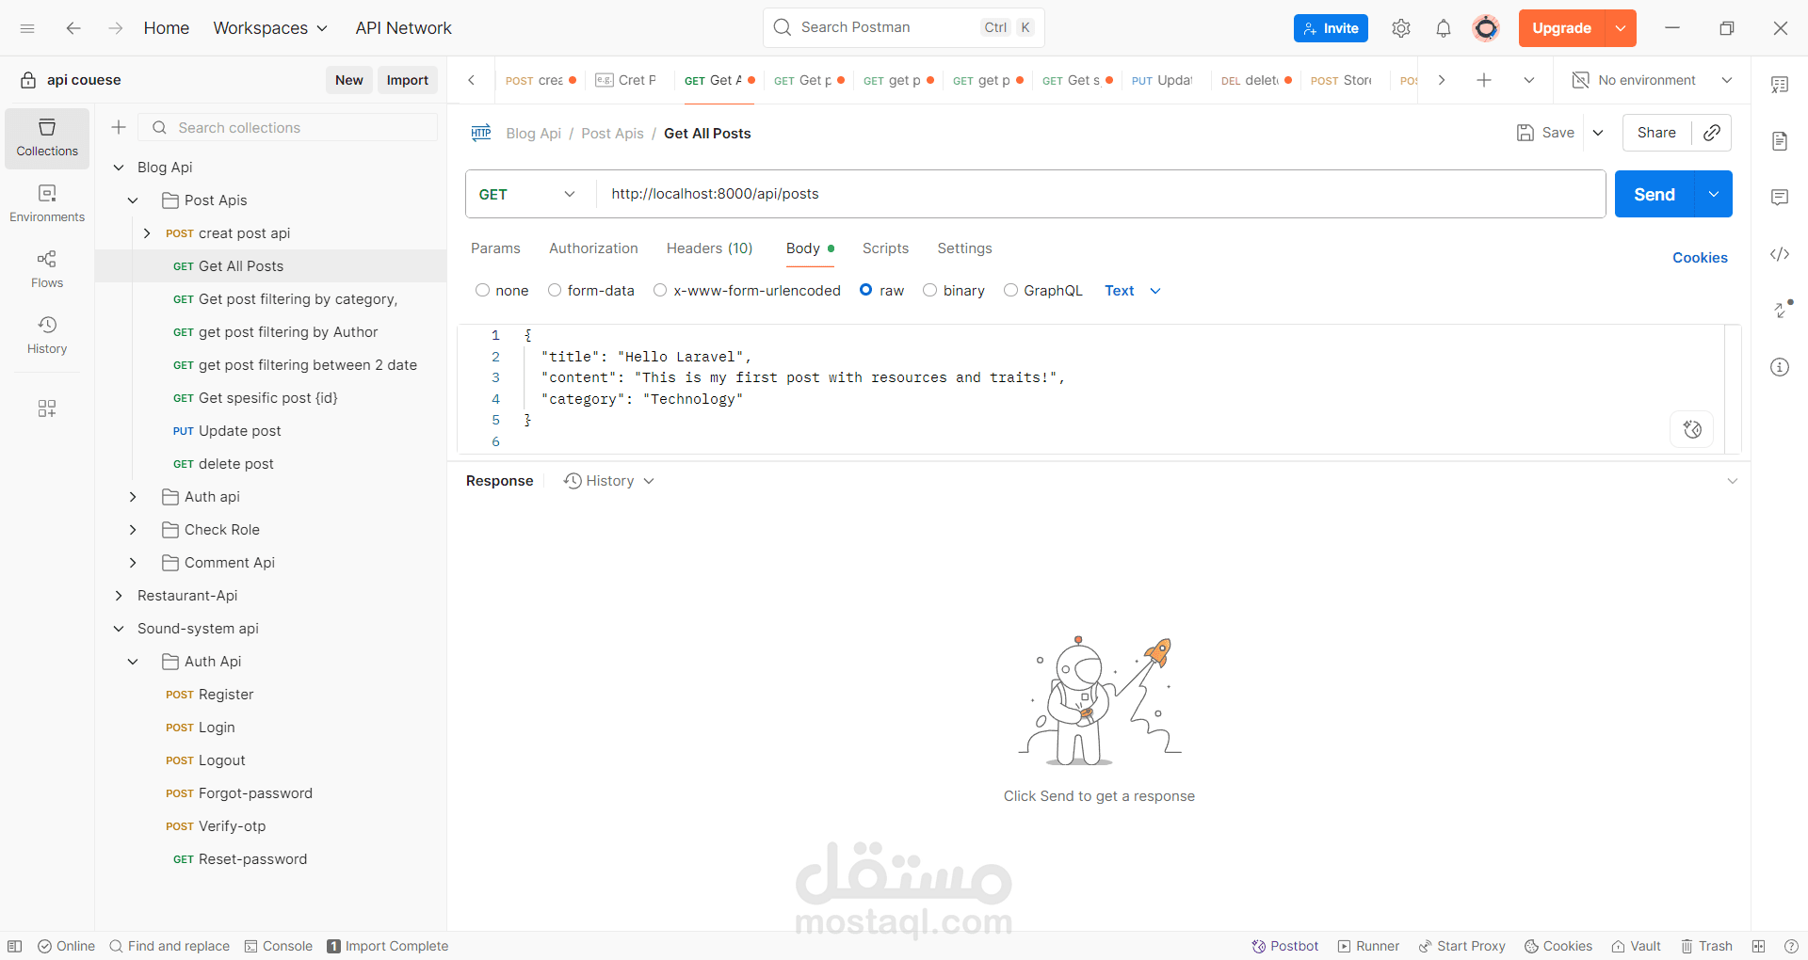
Task: Open the PUT Update request tab
Action: coord(1164,80)
